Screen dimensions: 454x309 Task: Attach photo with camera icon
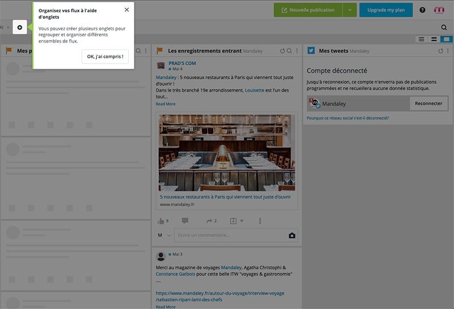(x=292, y=235)
